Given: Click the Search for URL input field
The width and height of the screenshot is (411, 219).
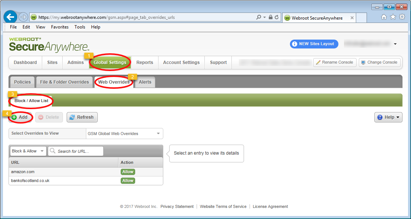Looking at the screenshot, I should 76,151.
